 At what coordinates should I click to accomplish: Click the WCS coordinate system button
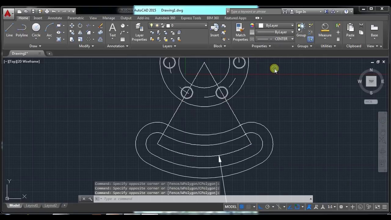tap(371, 102)
